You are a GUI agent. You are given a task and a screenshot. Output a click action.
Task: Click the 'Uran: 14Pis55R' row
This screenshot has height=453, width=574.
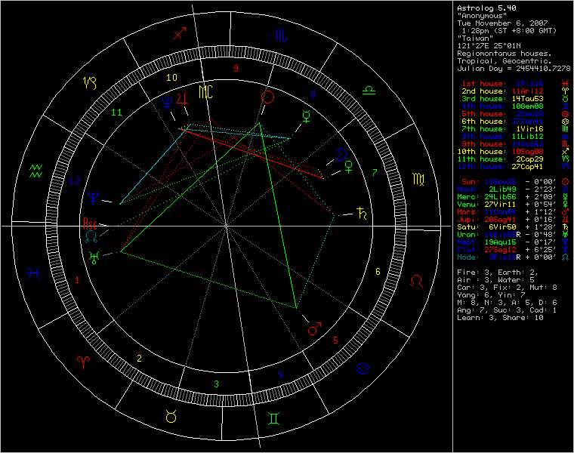pos(514,235)
